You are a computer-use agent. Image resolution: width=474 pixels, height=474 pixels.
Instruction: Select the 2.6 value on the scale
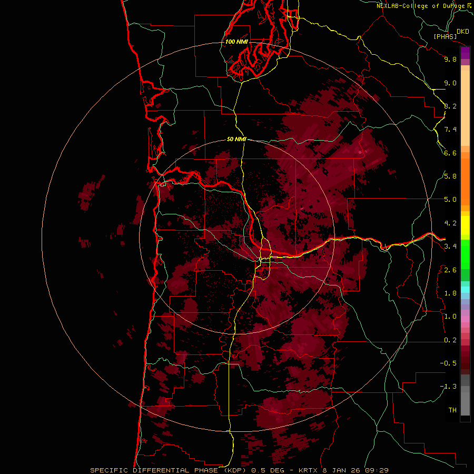[x=450, y=270]
